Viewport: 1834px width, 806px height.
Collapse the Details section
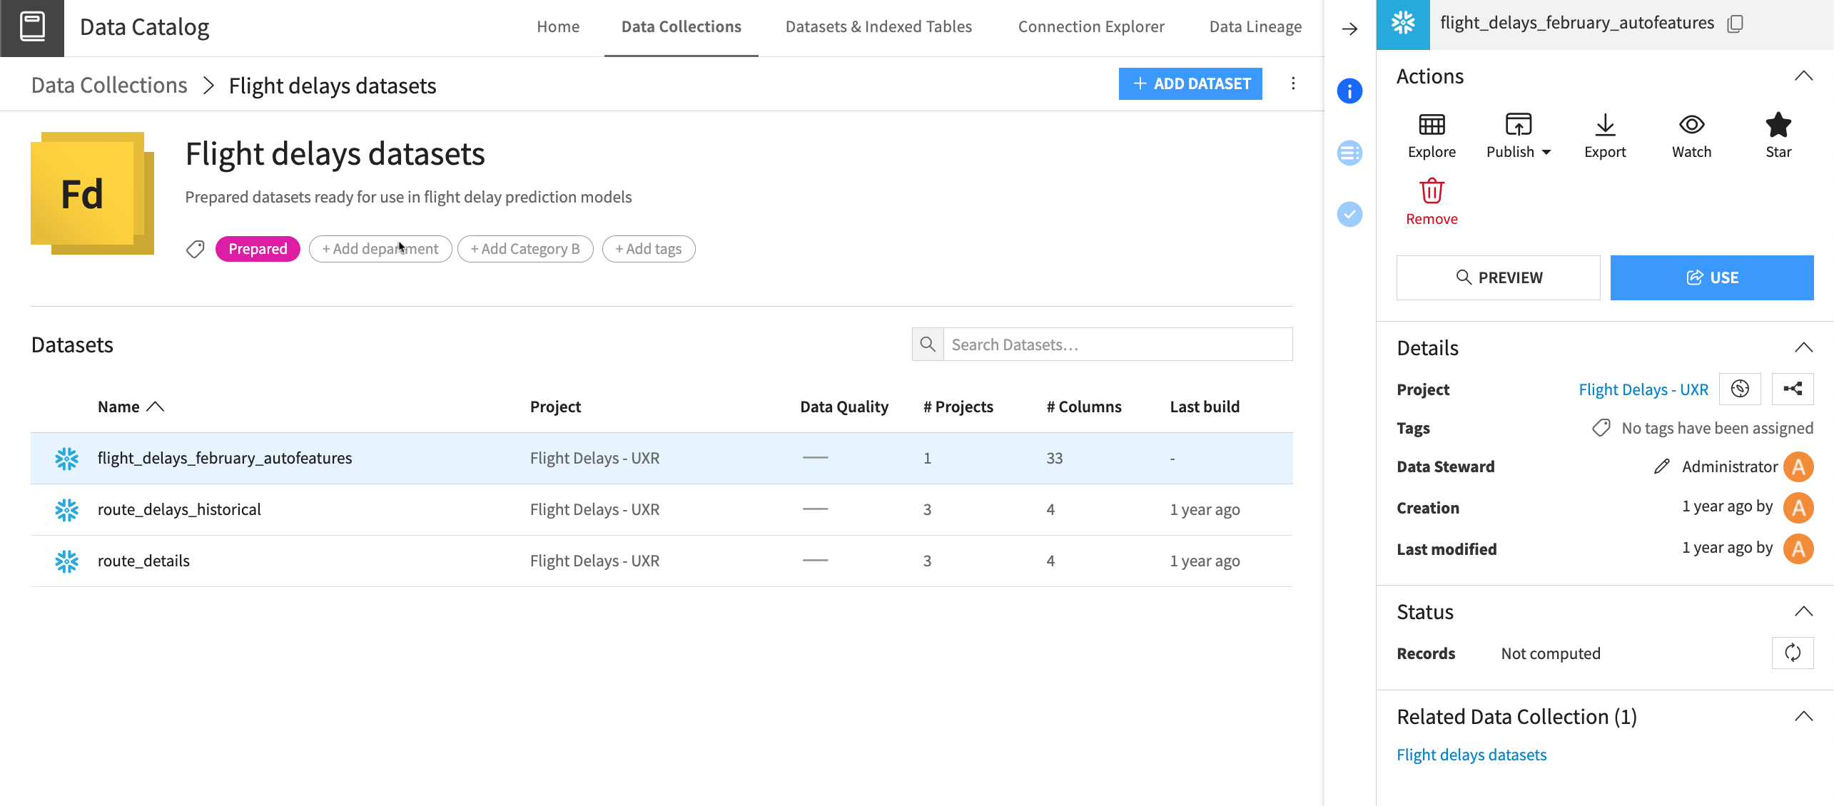[x=1803, y=348]
